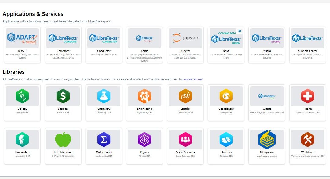Click the "Libraries" section heading

(x=13, y=72)
